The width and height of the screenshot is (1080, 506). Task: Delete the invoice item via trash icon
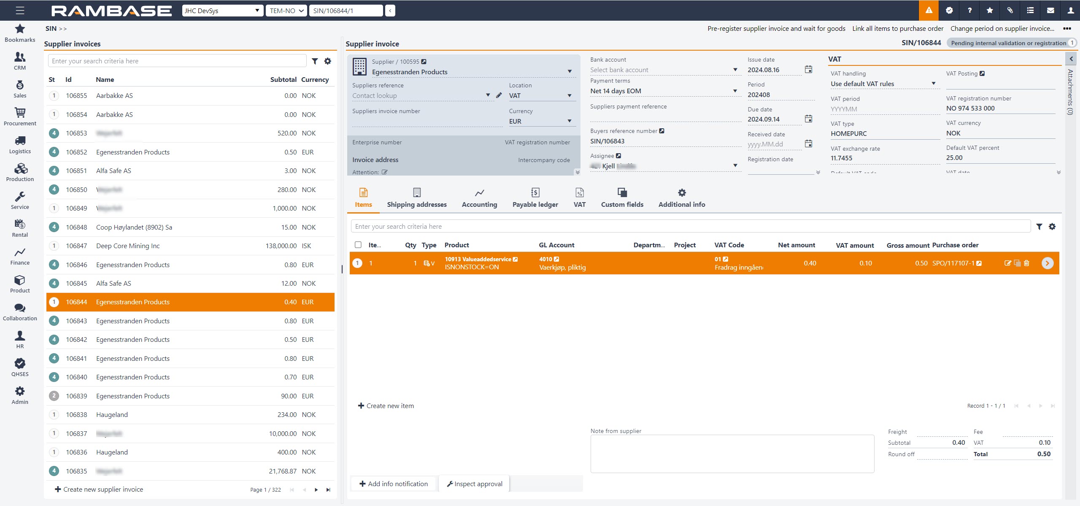(x=1026, y=263)
